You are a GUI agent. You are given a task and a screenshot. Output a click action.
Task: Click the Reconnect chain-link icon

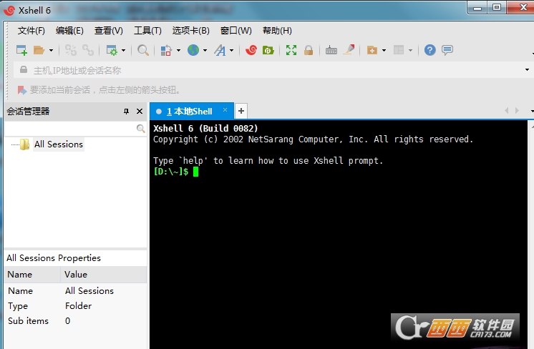click(88, 50)
